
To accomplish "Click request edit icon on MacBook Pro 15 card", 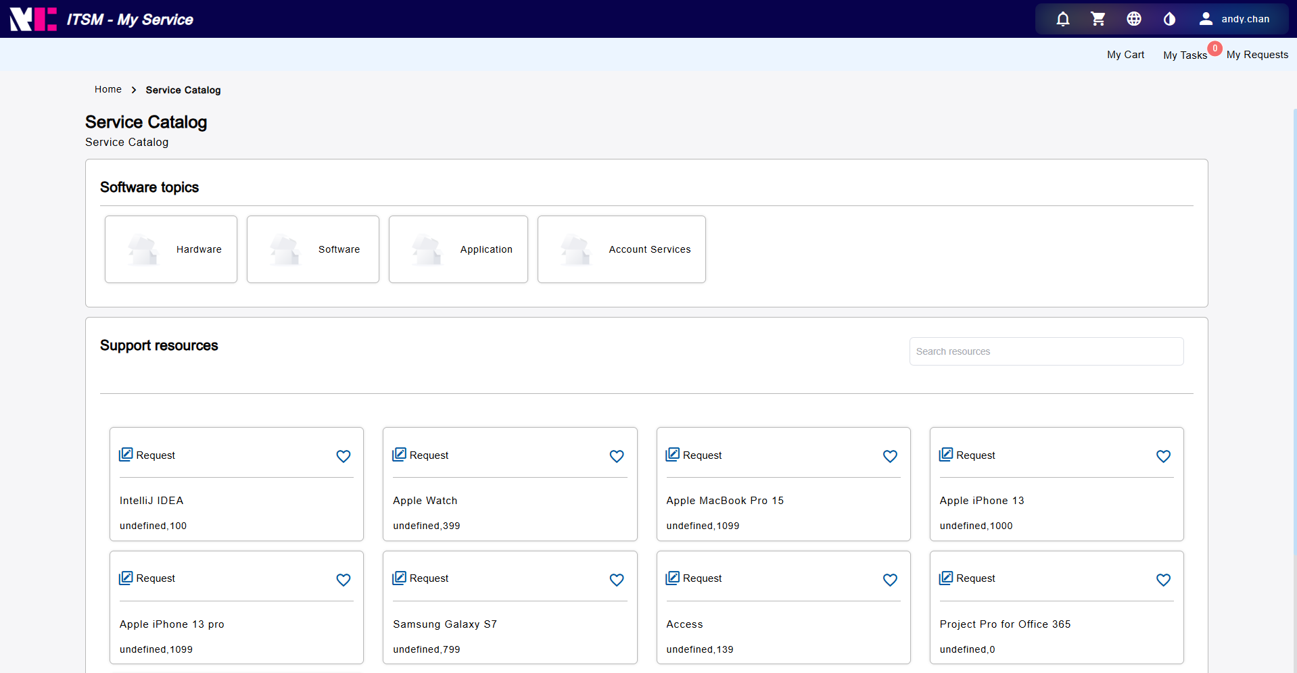I will (x=672, y=455).
